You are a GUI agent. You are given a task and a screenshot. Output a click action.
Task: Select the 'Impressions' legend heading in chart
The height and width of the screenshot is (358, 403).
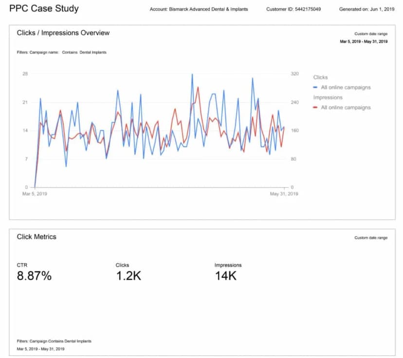pyautogui.click(x=328, y=97)
